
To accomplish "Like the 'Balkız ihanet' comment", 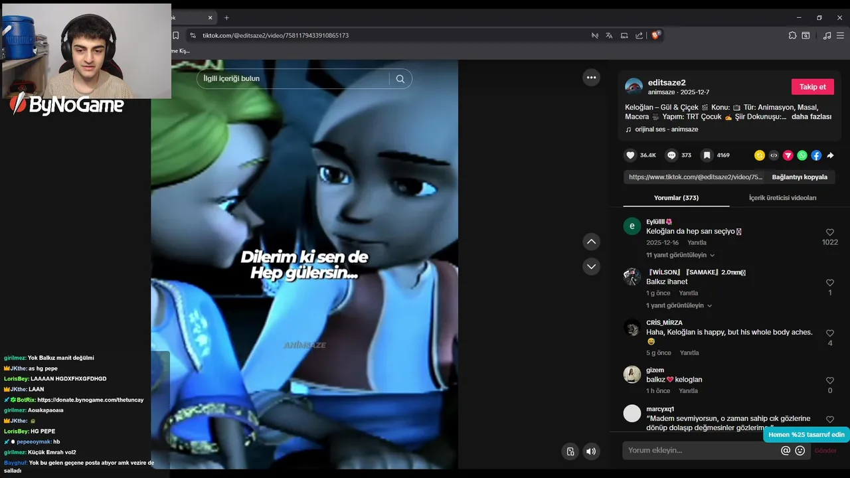I will point(830,283).
